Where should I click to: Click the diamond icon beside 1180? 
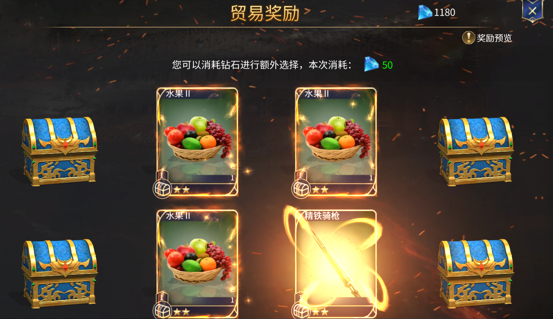coord(425,13)
